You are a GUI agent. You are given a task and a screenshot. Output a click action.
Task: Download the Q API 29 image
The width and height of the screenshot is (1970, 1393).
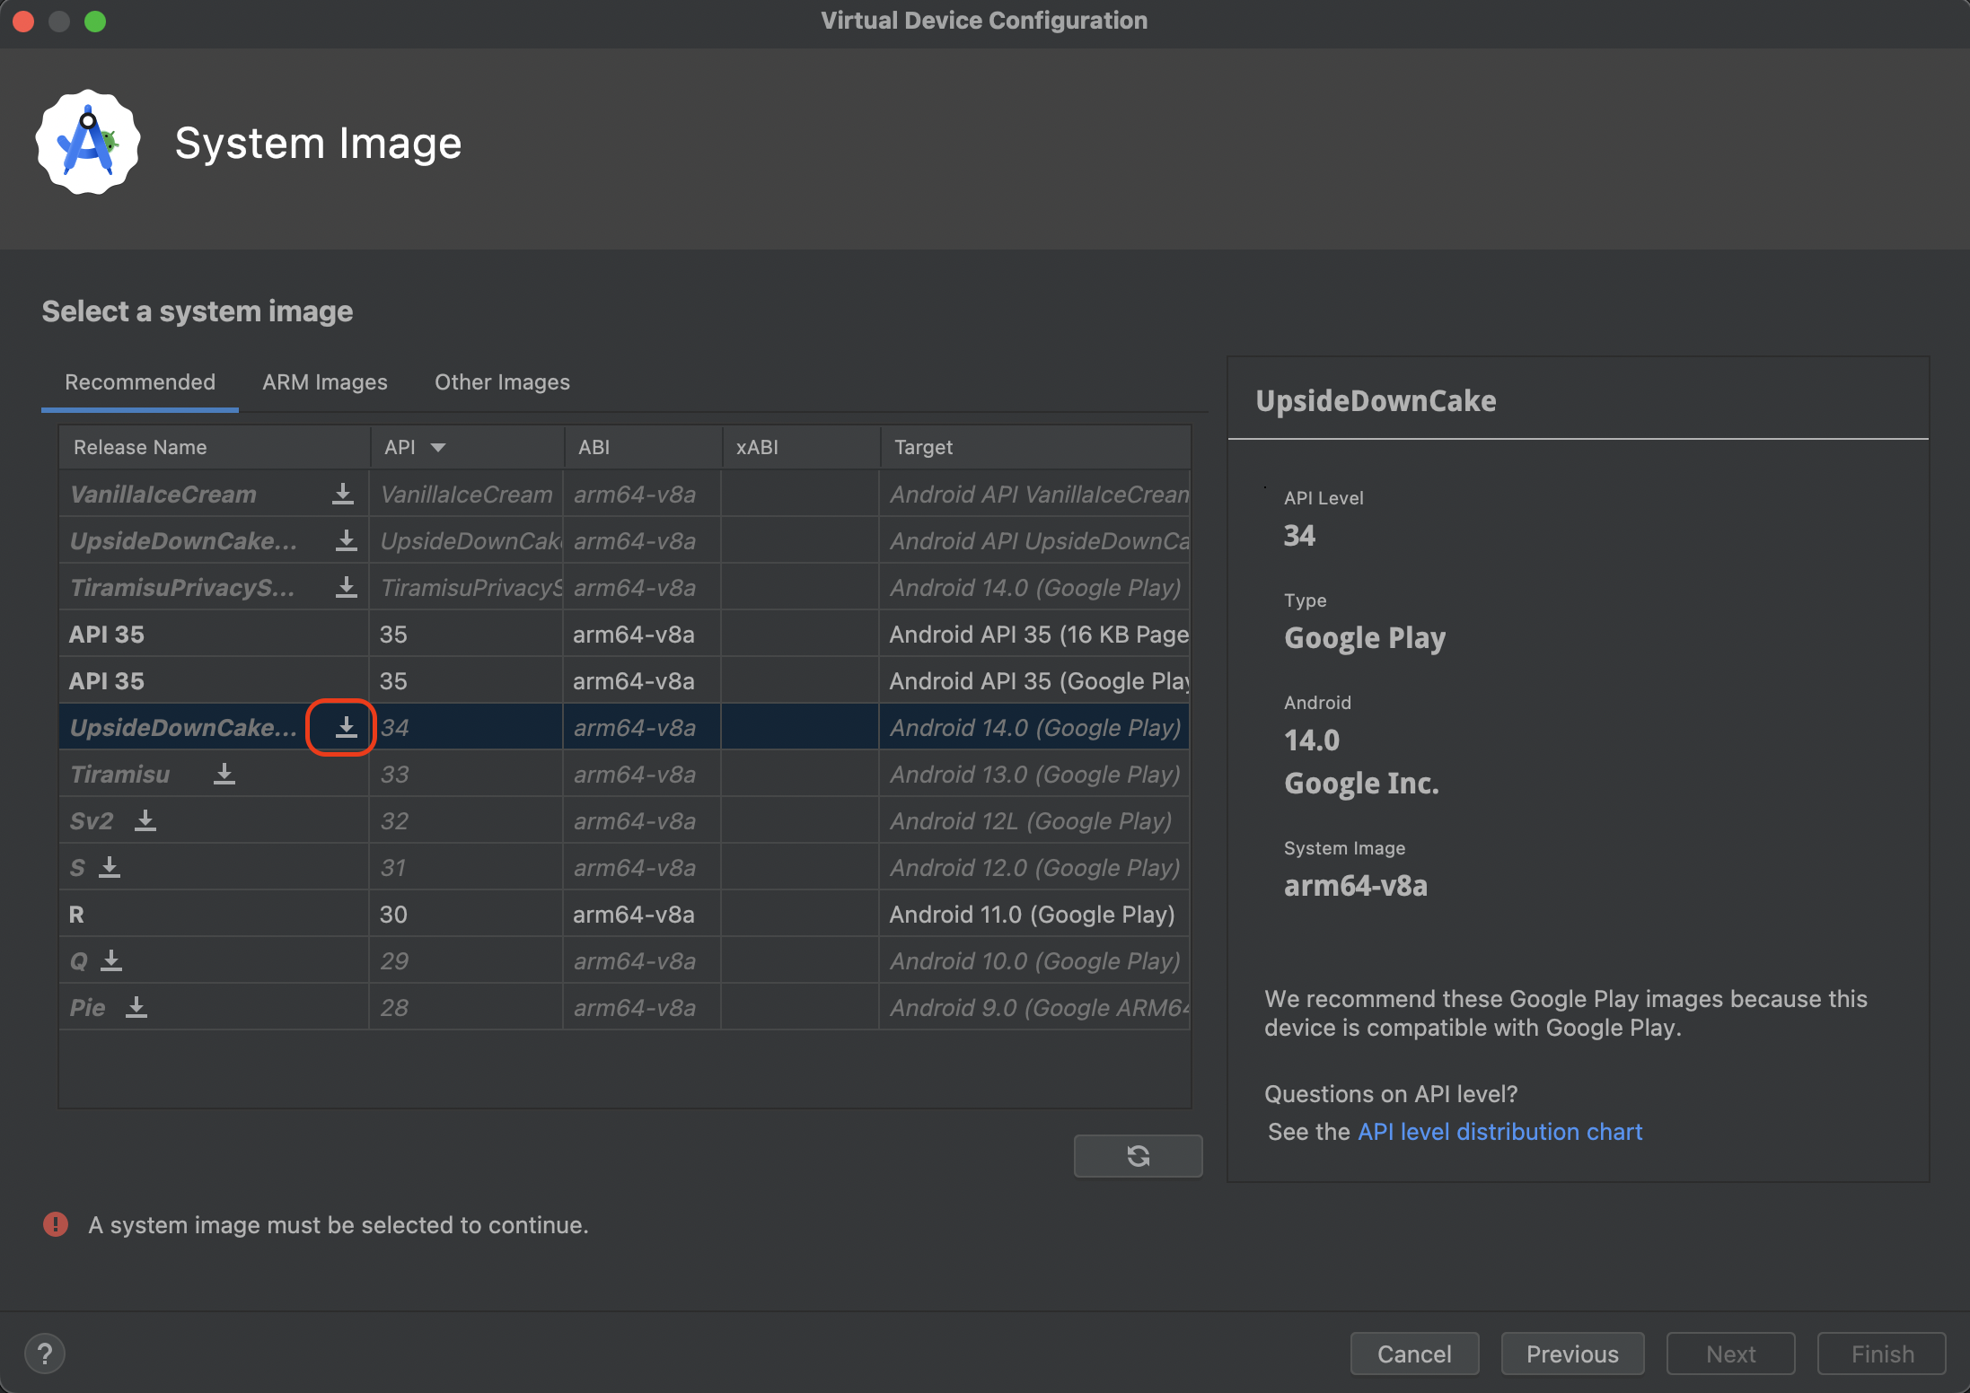[111, 961]
